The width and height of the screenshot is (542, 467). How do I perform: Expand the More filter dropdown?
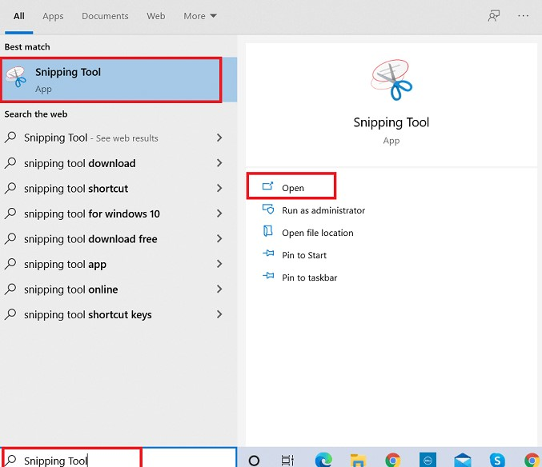(x=200, y=16)
